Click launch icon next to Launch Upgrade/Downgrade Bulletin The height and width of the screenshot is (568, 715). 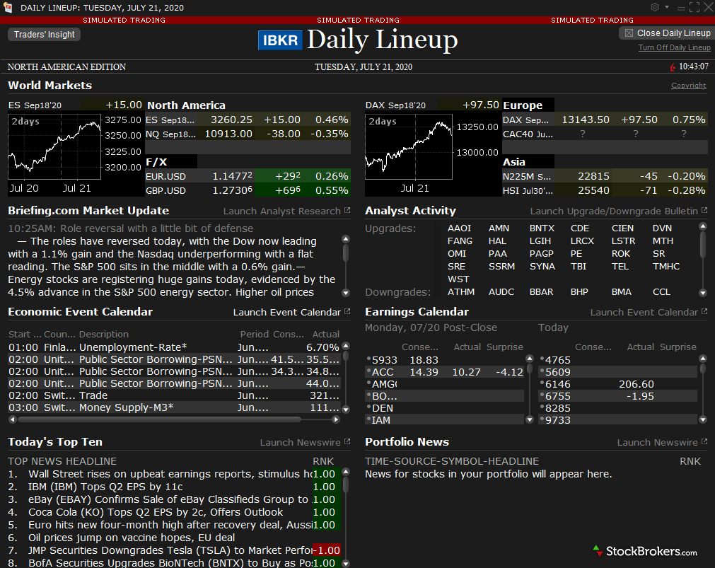(703, 210)
